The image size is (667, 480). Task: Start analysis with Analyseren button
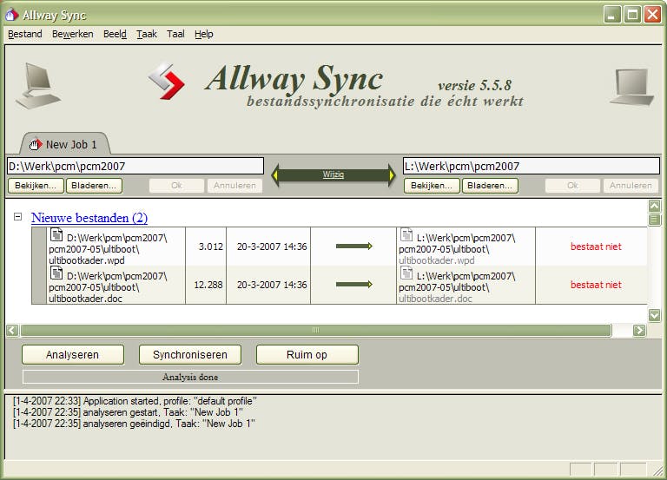73,355
